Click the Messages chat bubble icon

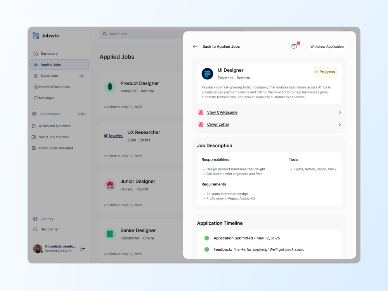point(36,98)
